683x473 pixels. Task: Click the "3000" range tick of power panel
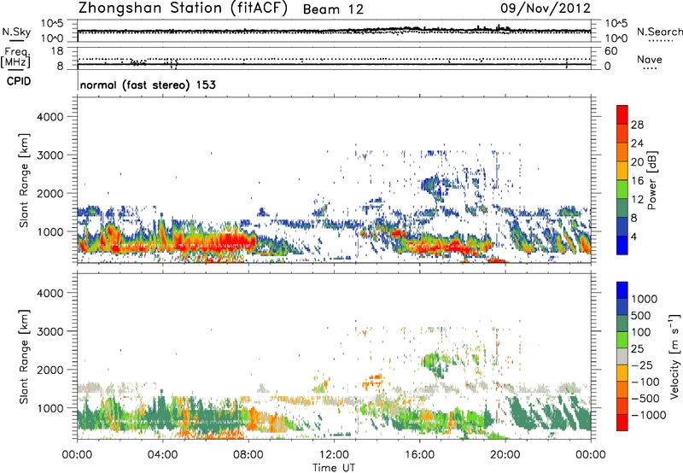[x=50, y=155]
